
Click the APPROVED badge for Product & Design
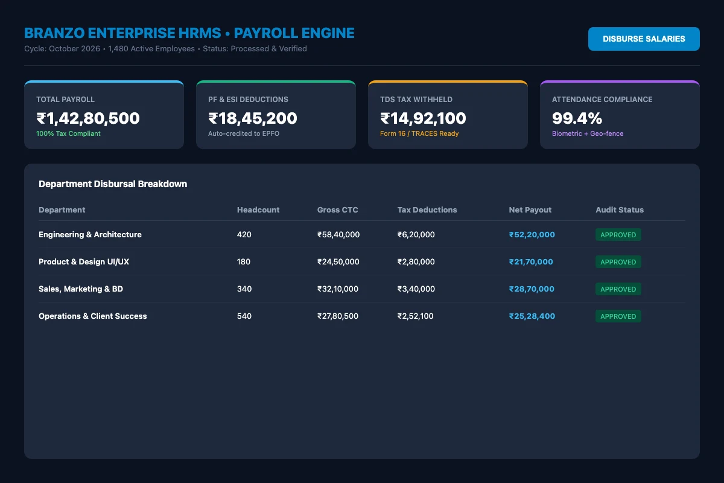click(x=618, y=262)
